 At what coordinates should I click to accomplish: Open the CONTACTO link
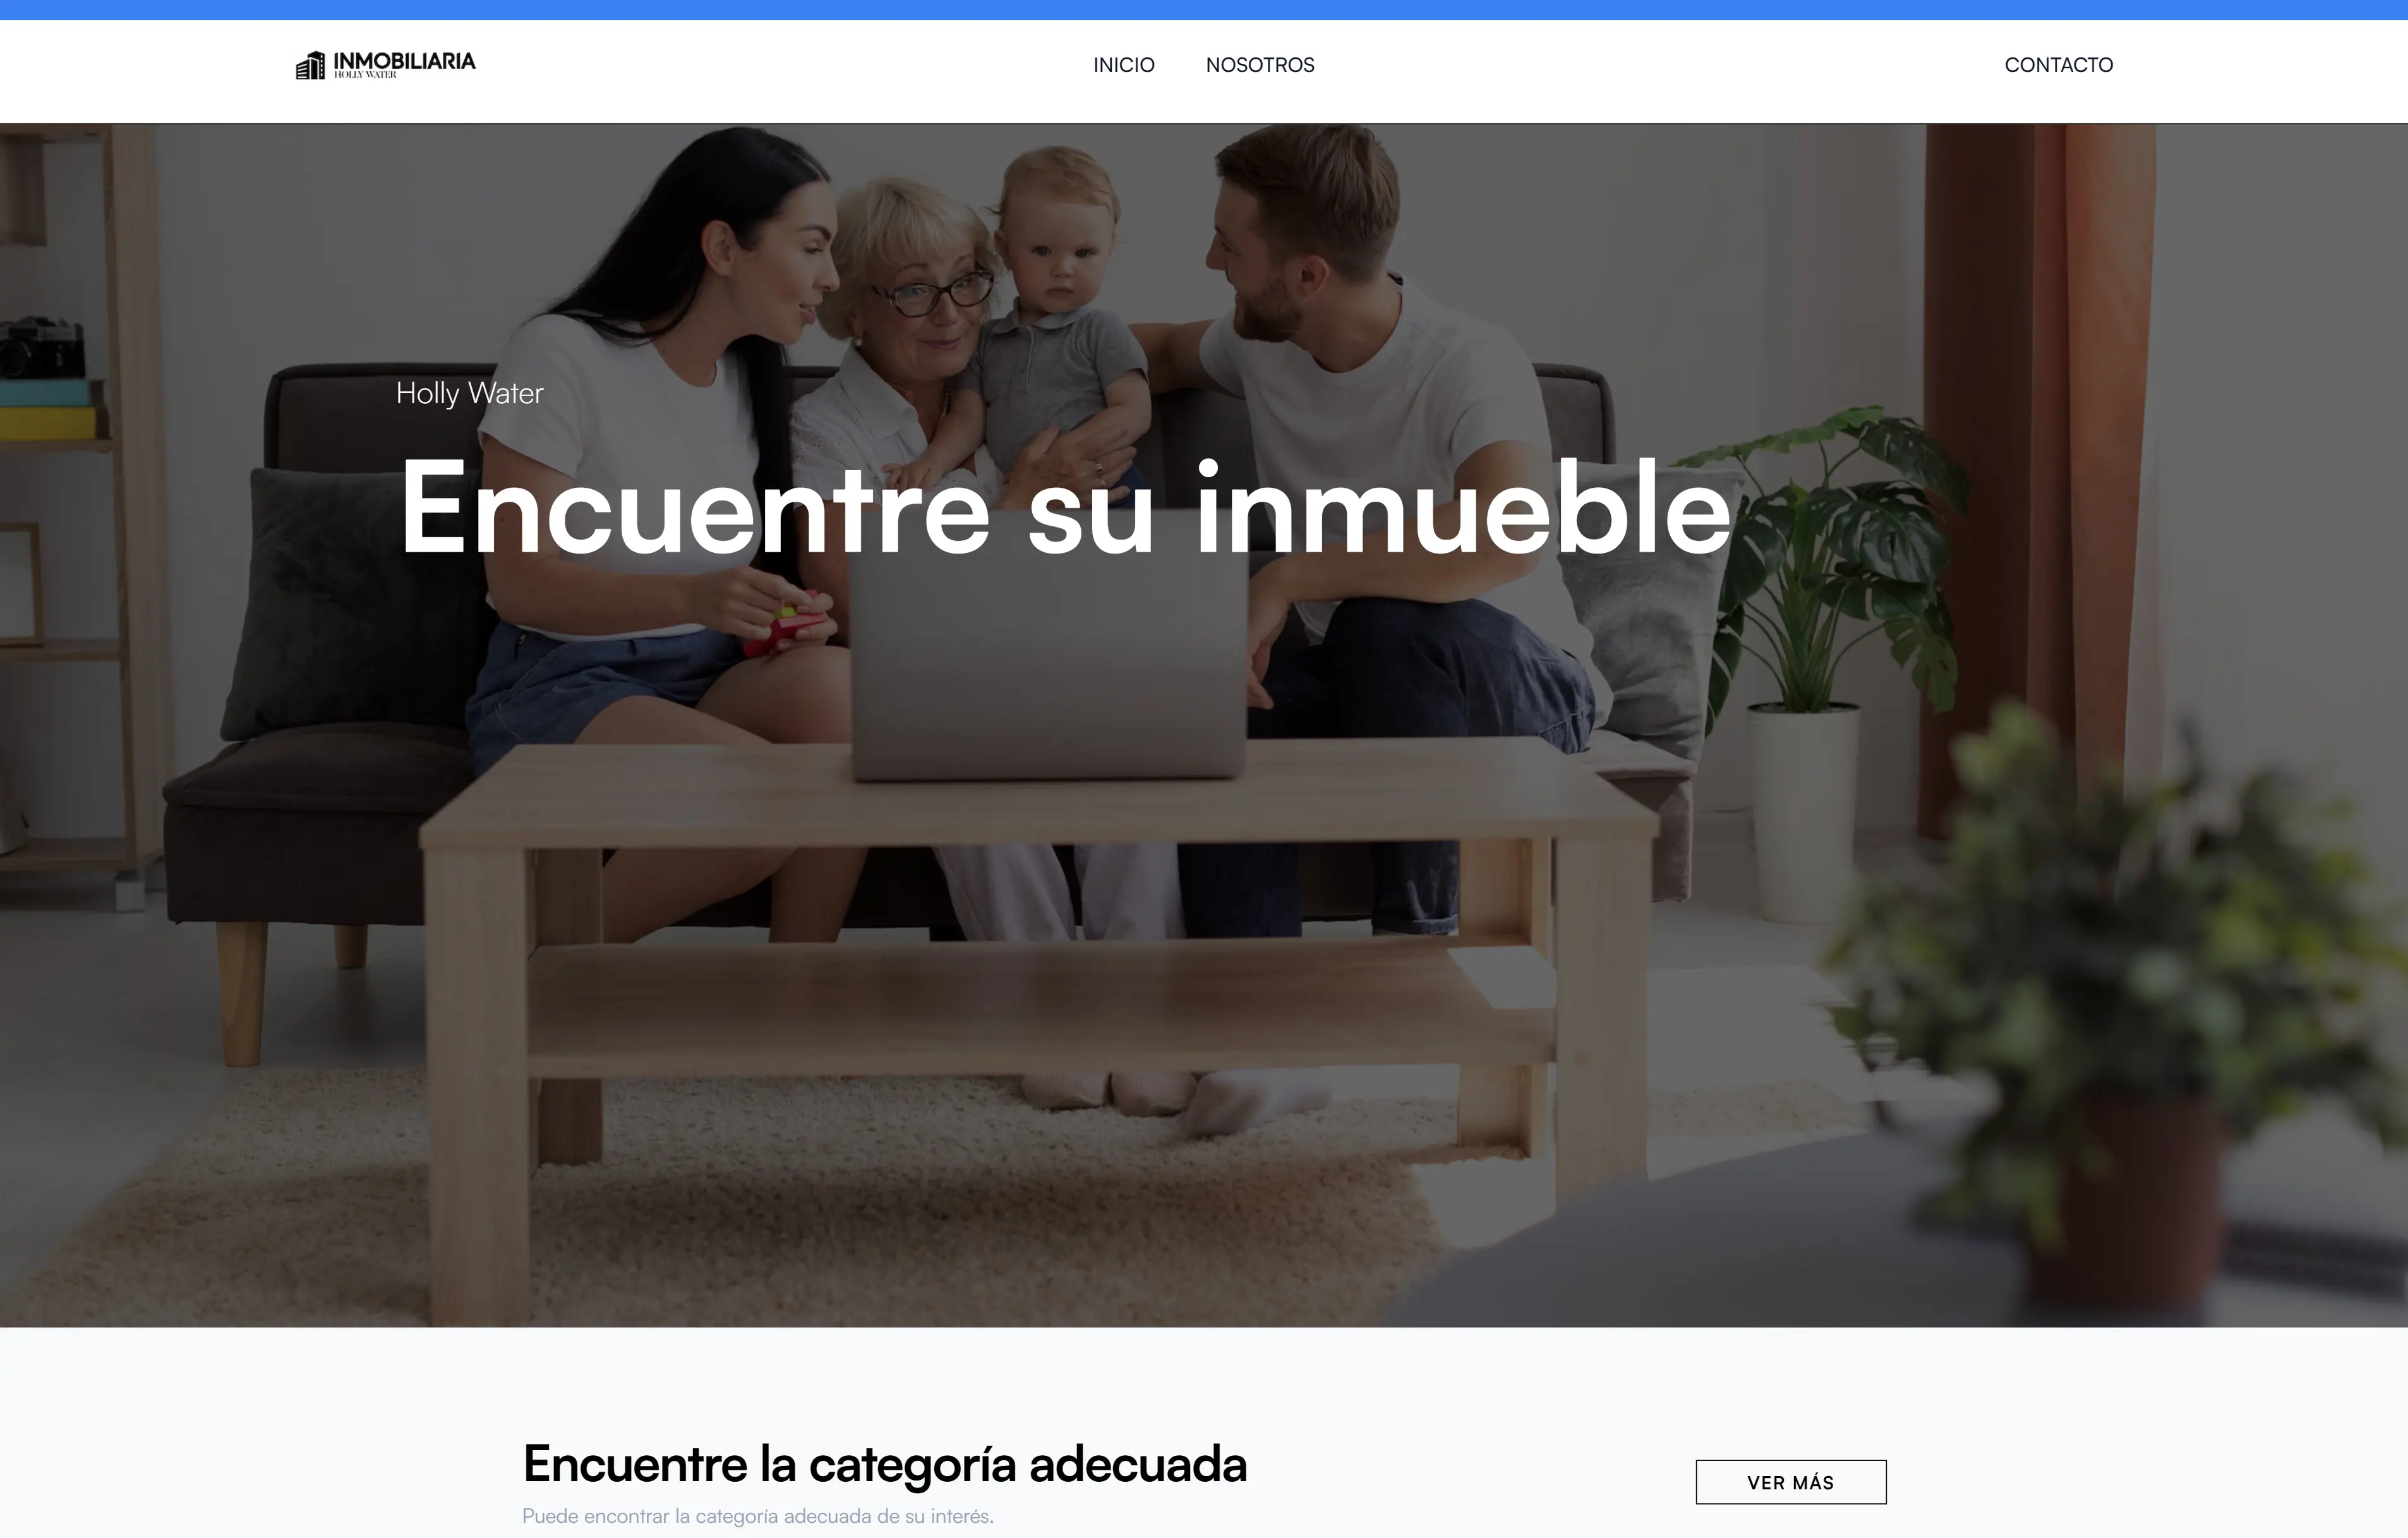click(2059, 65)
